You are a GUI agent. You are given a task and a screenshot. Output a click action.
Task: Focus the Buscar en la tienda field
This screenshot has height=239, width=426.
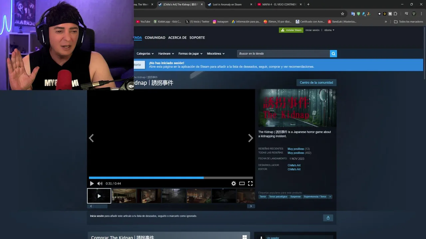coord(283,54)
